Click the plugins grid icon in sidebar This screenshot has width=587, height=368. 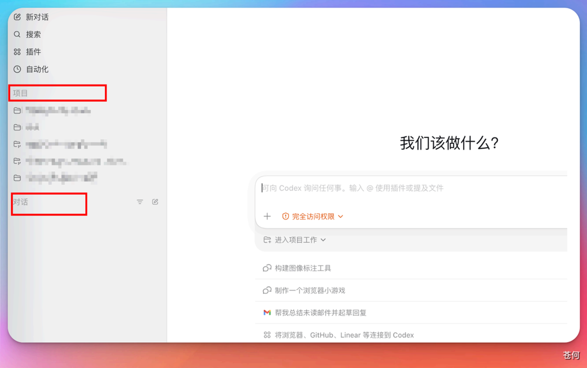17,52
